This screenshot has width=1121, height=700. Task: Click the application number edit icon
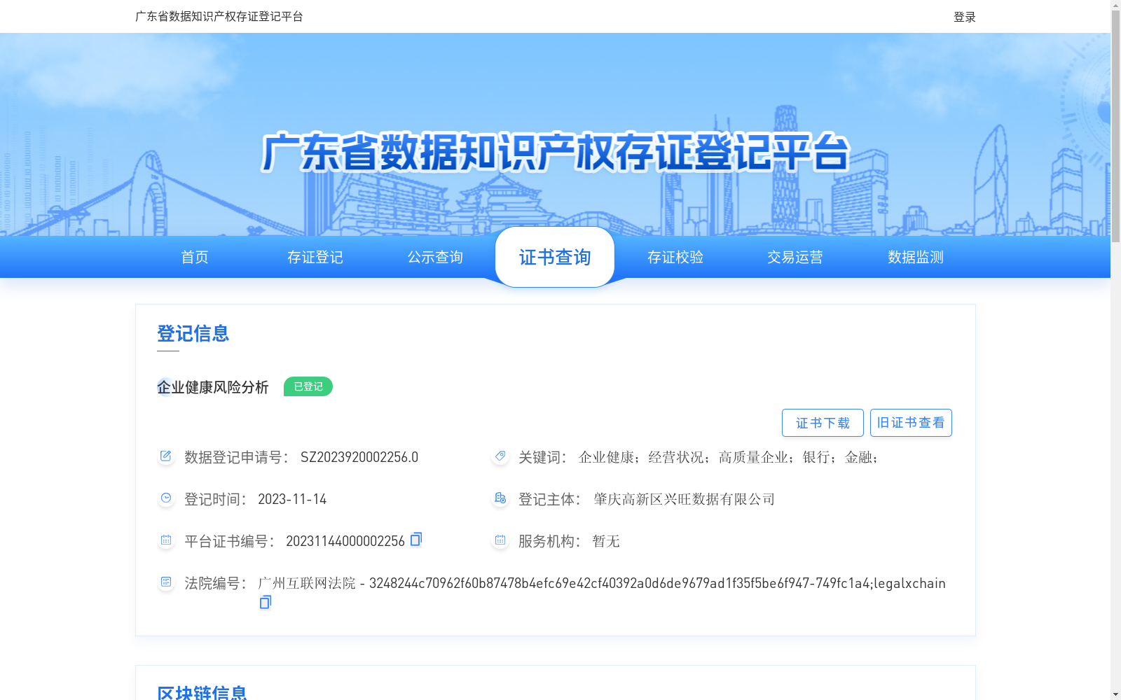click(166, 456)
